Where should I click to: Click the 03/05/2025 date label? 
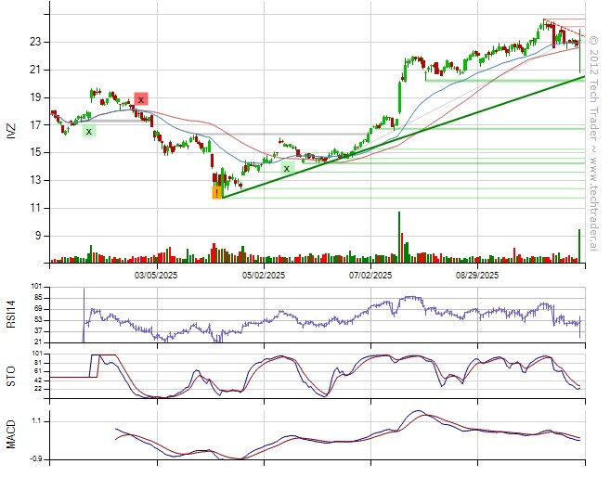155,276
